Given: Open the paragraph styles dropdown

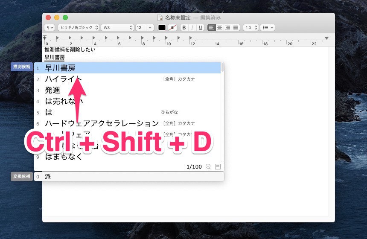Looking at the screenshot, I should (50, 27).
